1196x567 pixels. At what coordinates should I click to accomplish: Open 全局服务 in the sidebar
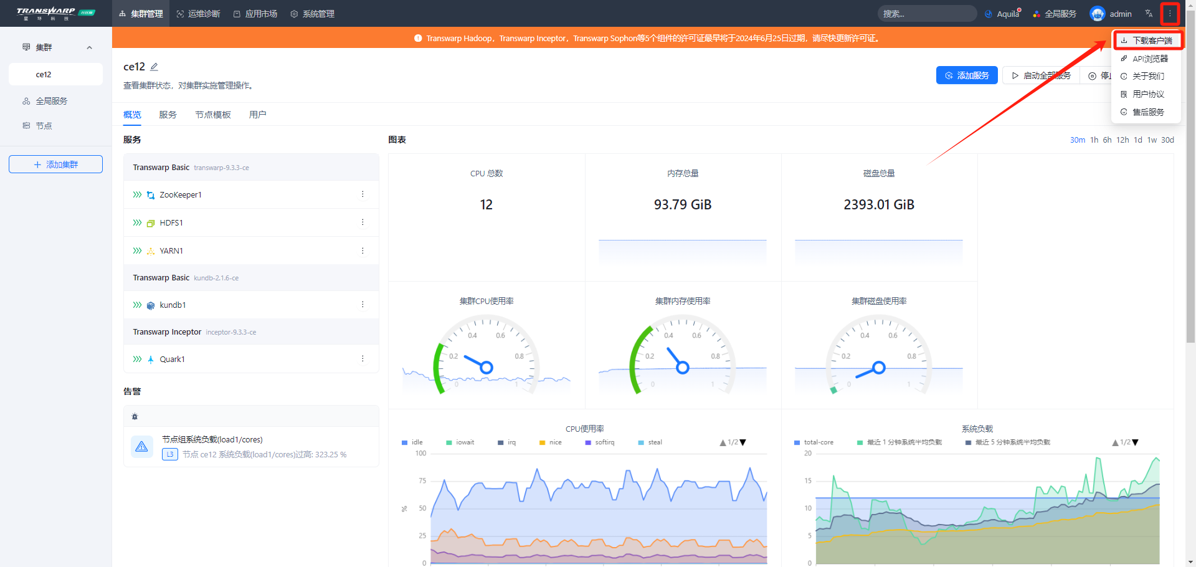coord(51,101)
